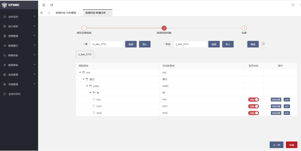
Task: Click the icon beside 部署管理
Action: coord(5,36)
